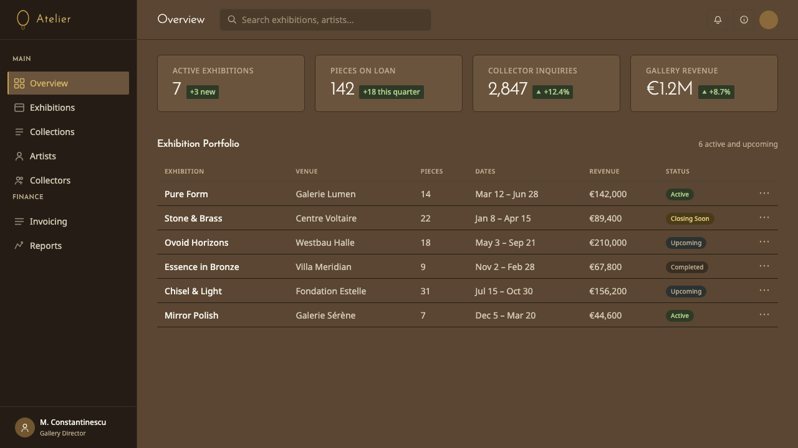
Task: Expand actions menu for Mirror Polish
Action: [764, 315]
